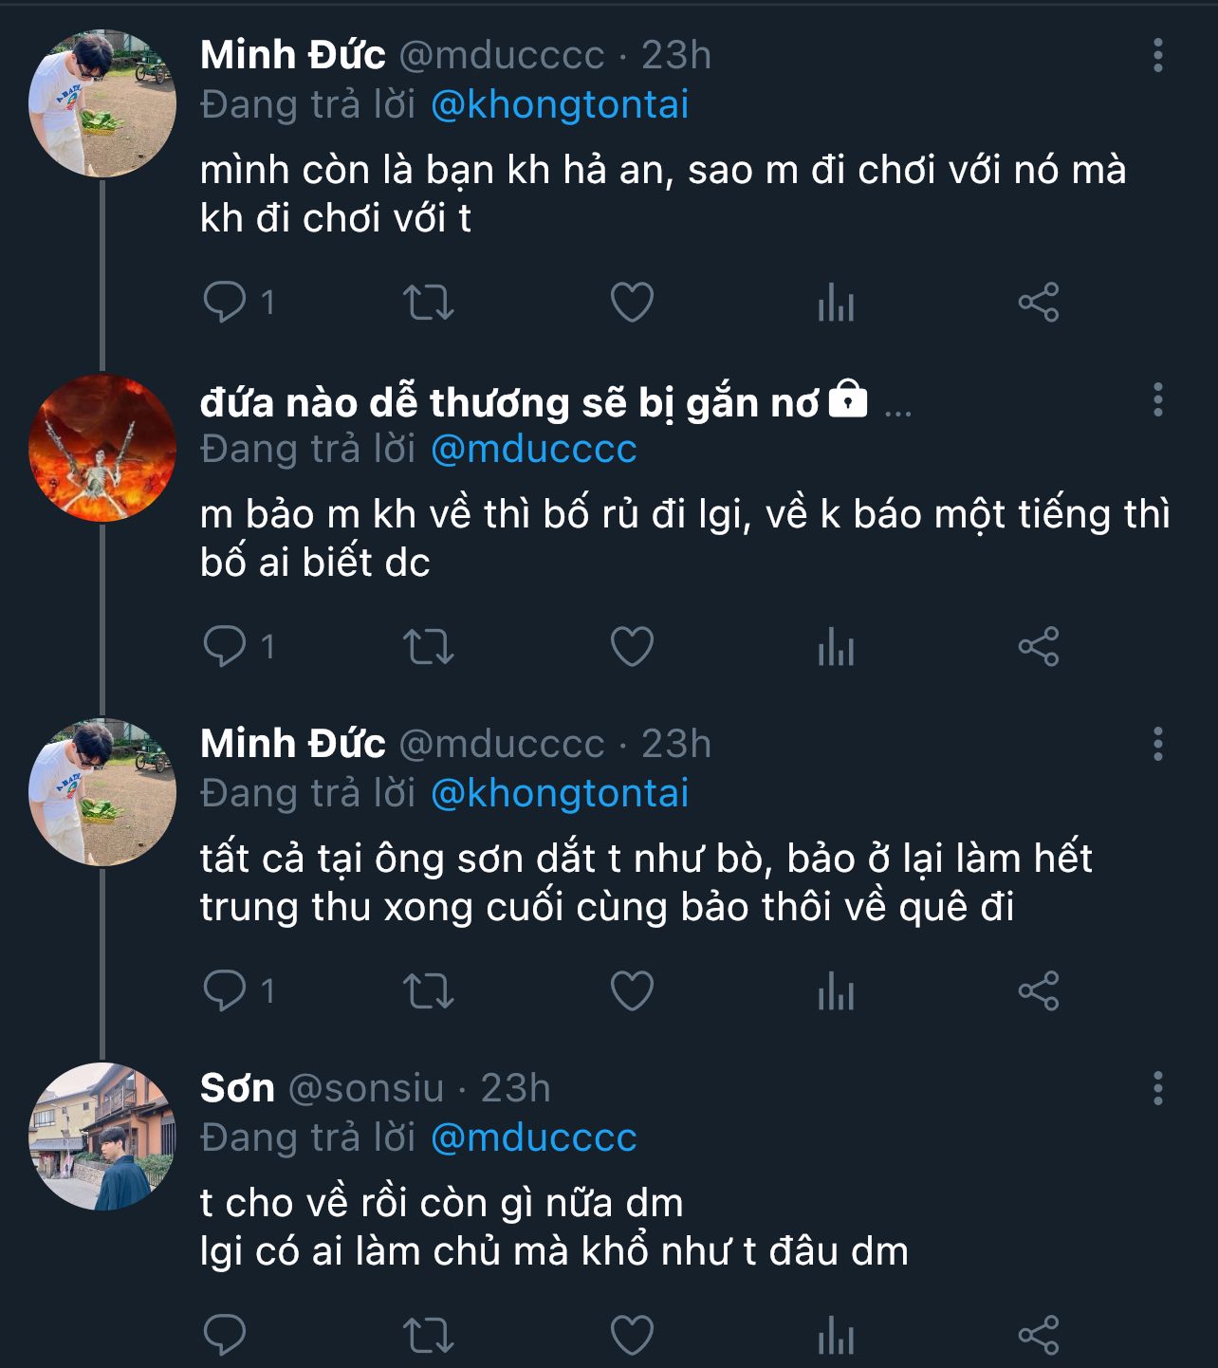1218x1368 pixels.
Task: Reply to Sơn's tweet
Action: pos(226,1336)
